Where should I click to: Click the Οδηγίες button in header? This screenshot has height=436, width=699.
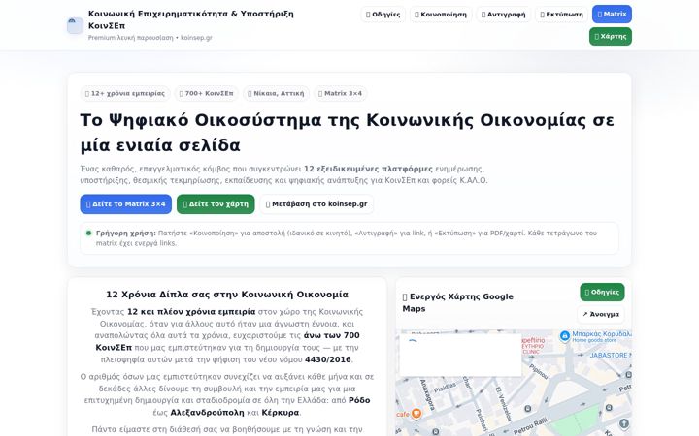click(x=383, y=15)
